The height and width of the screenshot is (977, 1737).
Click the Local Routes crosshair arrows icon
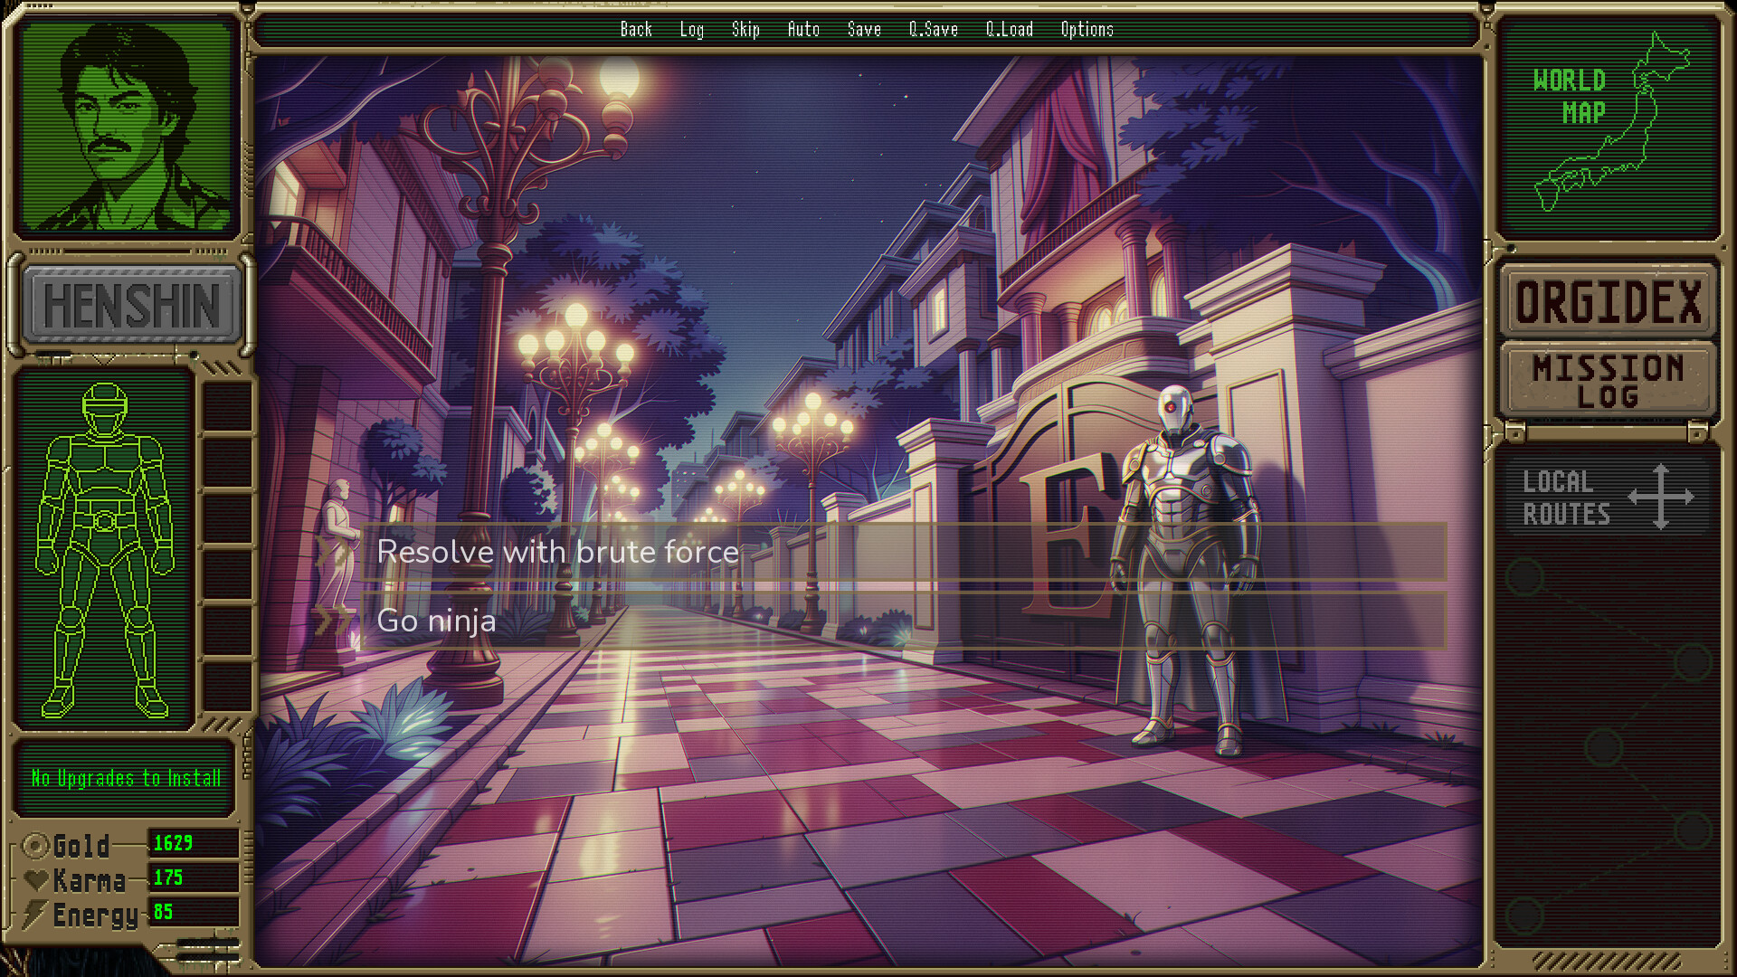tap(1661, 497)
